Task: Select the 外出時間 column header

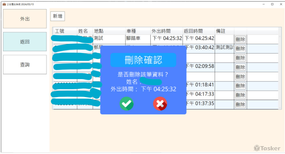Action: coord(161,31)
